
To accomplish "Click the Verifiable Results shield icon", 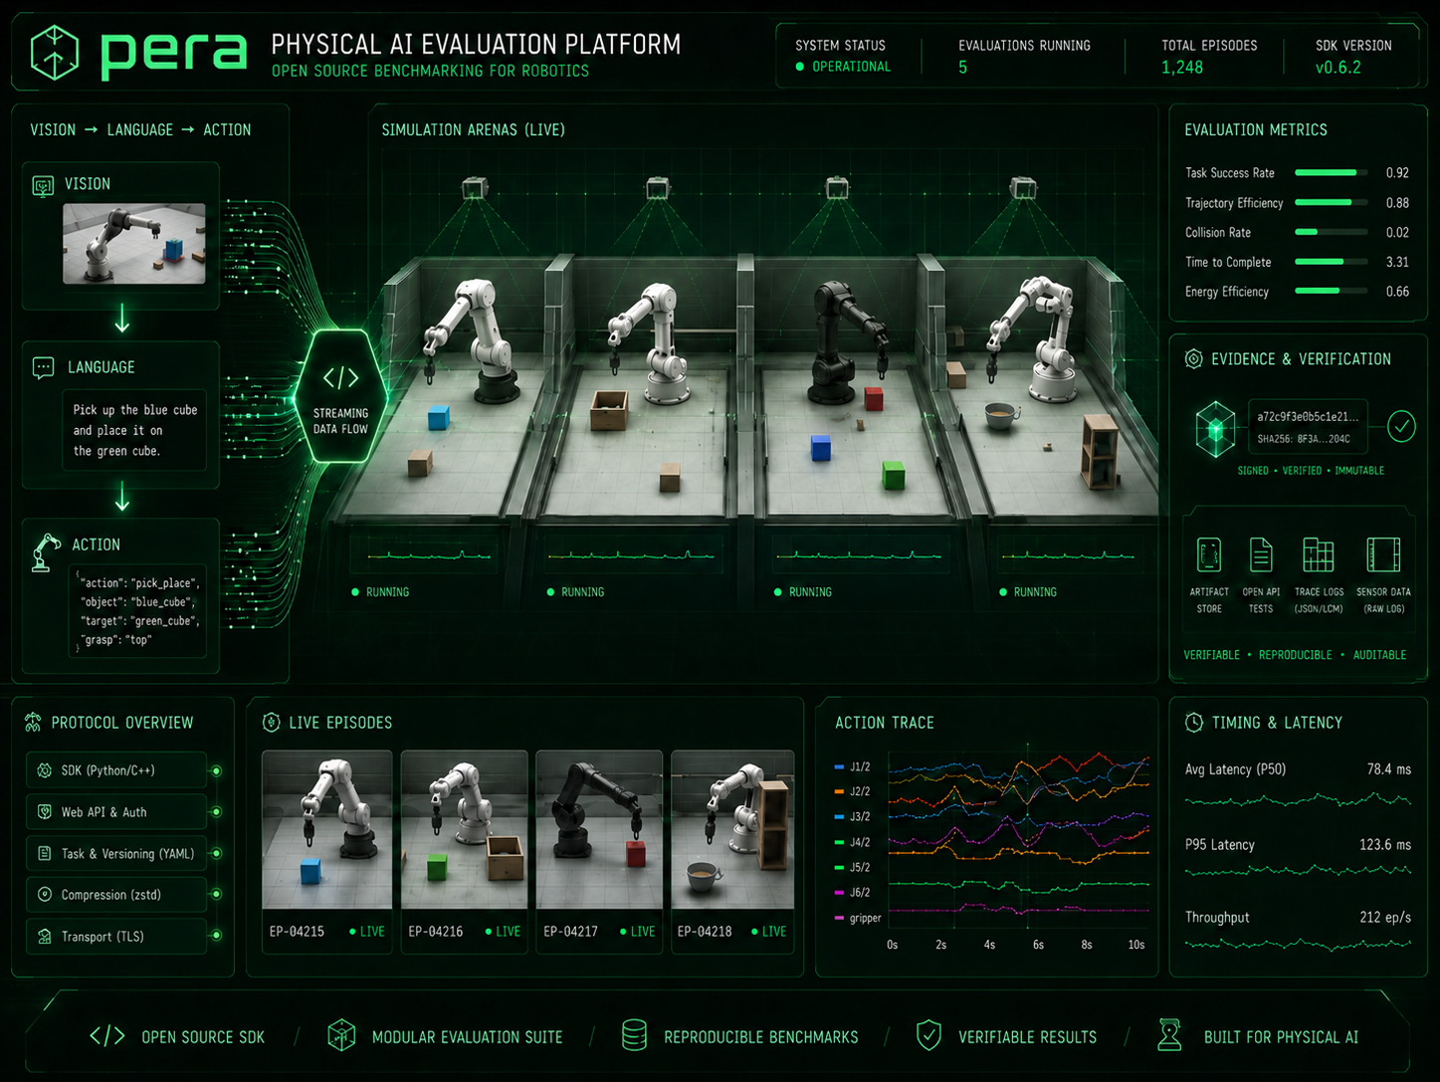I will coord(928,1035).
